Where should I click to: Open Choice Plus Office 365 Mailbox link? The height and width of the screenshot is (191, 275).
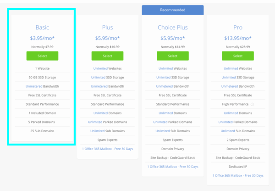click(173, 167)
